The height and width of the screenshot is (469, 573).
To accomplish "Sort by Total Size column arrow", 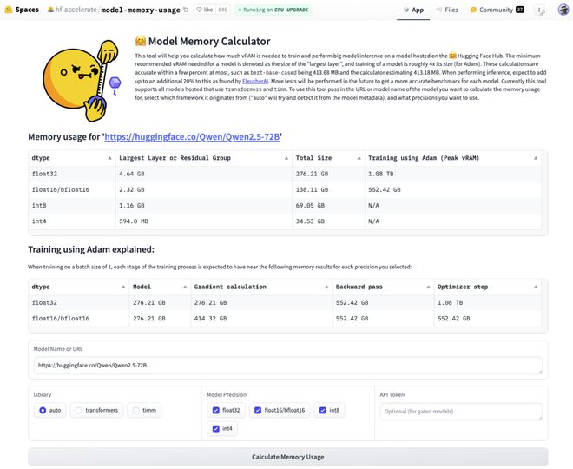I will tap(359, 158).
